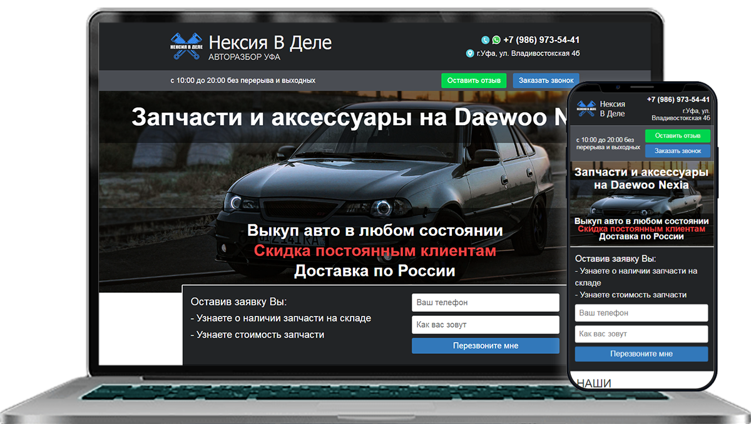
Task: Click the phone icon beside laptop number
Action: 485,39
